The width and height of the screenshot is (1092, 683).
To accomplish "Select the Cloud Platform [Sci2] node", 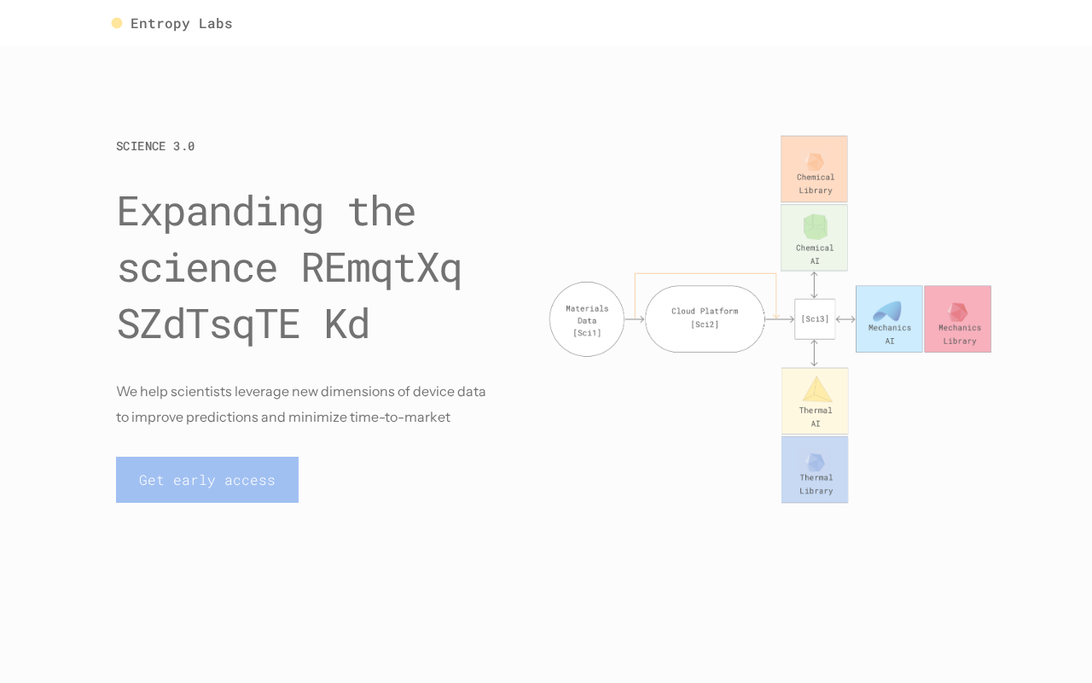I will click(x=705, y=318).
